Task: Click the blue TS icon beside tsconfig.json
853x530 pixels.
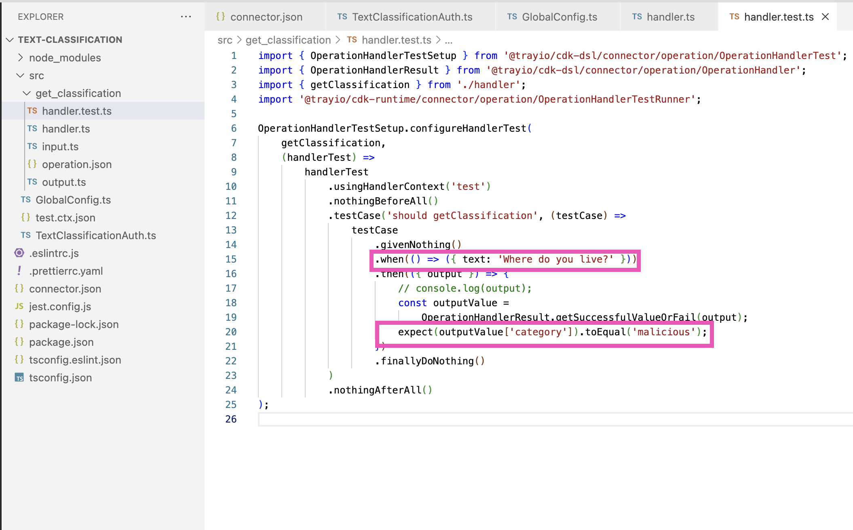Action: (x=19, y=377)
